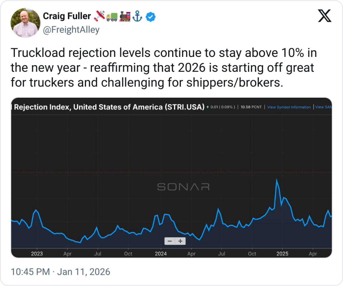The image size is (343, 286).
Task: Open the tweet timestamp Jan 11, 2026
Action: point(60,272)
